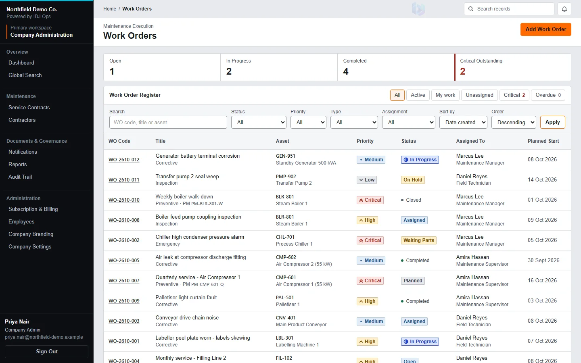Viewport: 581px width, 363px height.
Task: Open the Priority filter dropdown
Action: (308, 122)
